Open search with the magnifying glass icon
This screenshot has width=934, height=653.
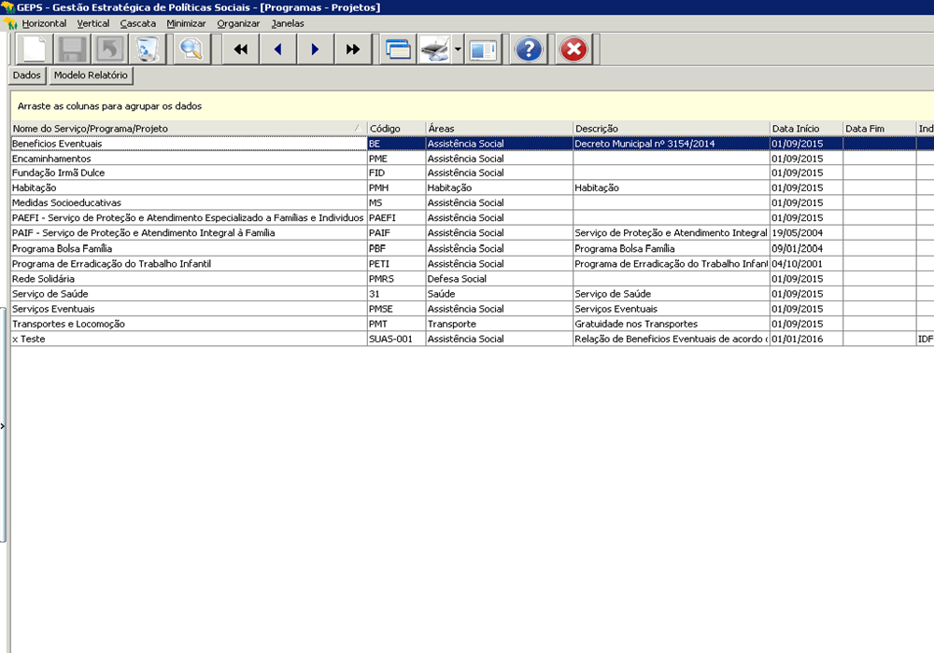191,49
